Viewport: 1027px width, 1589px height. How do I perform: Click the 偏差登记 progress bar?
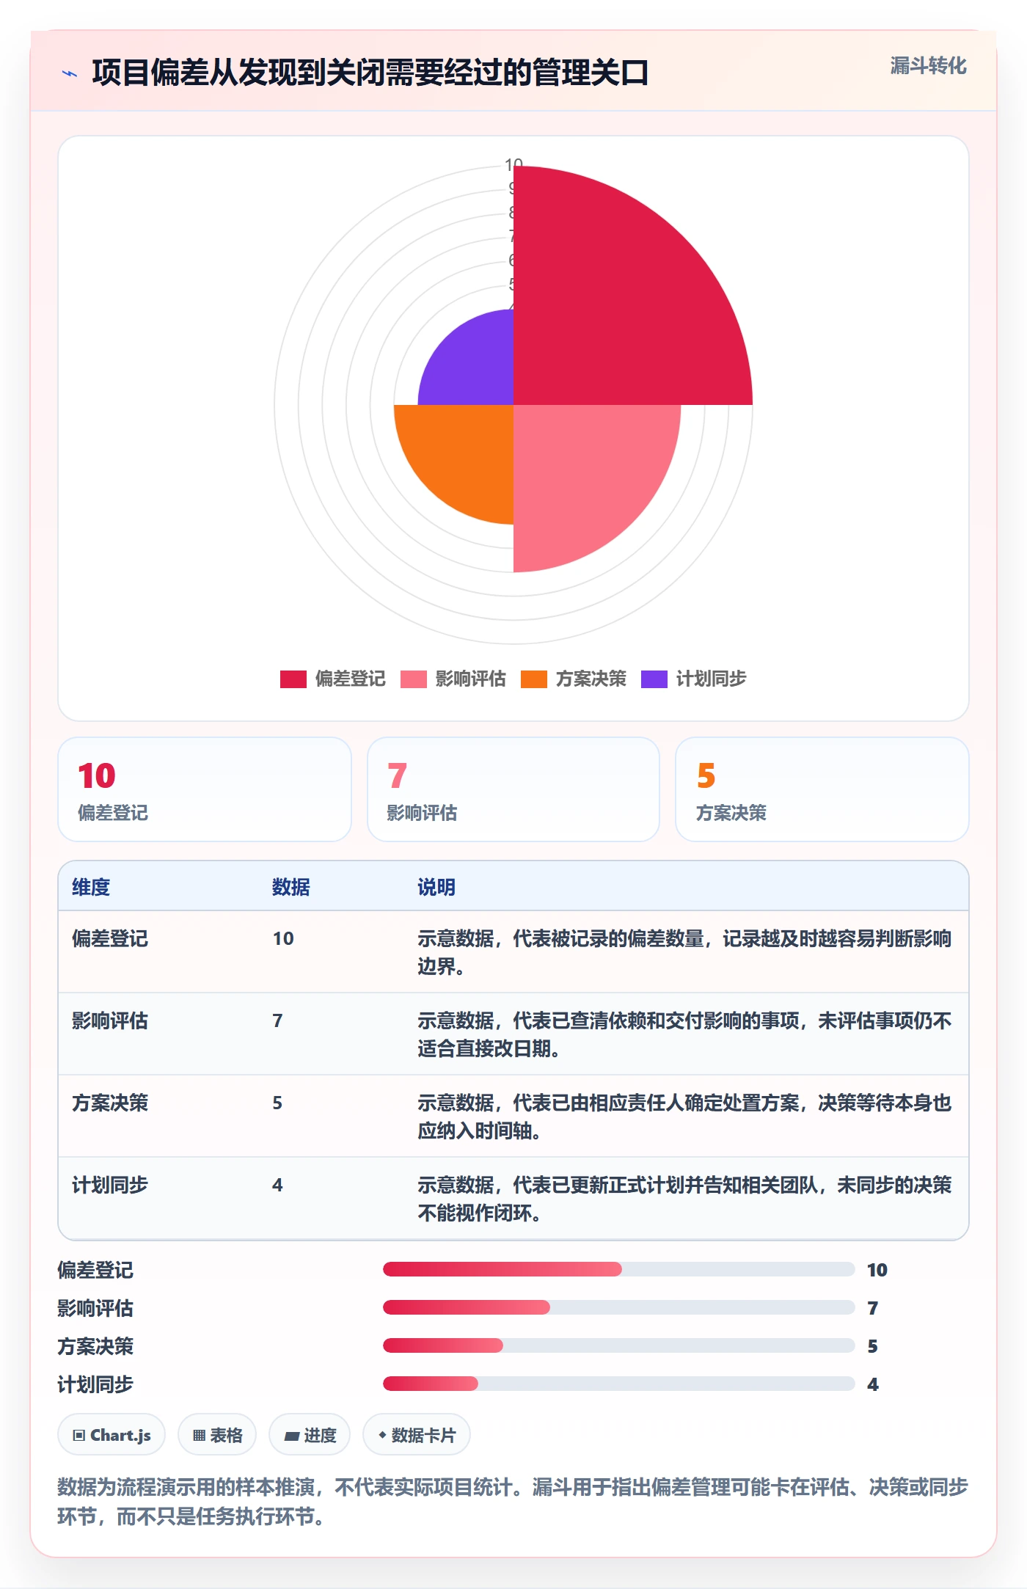click(x=618, y=1269)
